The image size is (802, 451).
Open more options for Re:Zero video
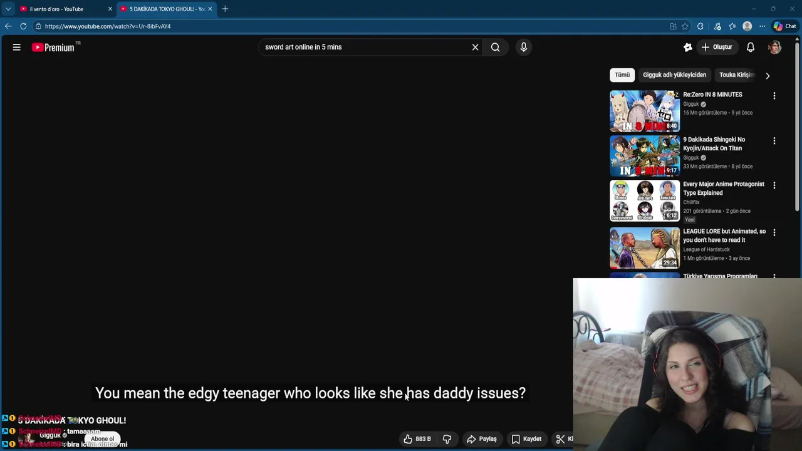coord(774,96)
